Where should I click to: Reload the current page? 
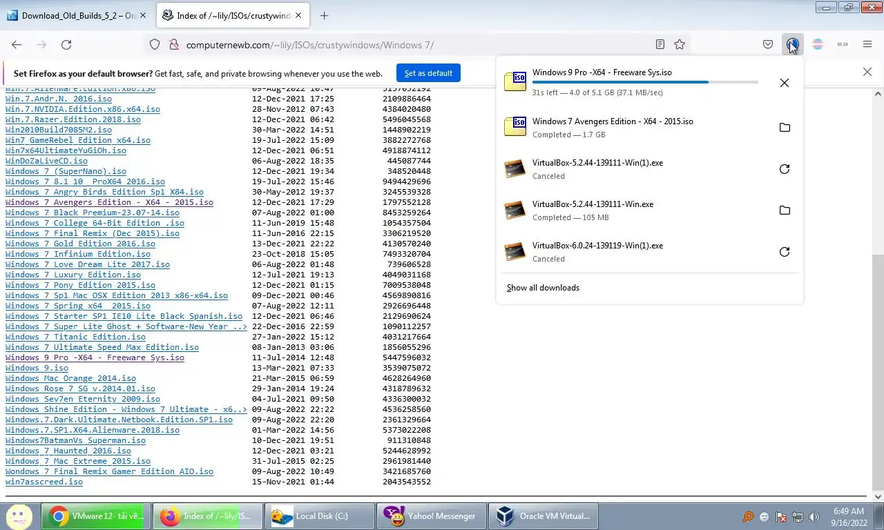coord(66,44)
